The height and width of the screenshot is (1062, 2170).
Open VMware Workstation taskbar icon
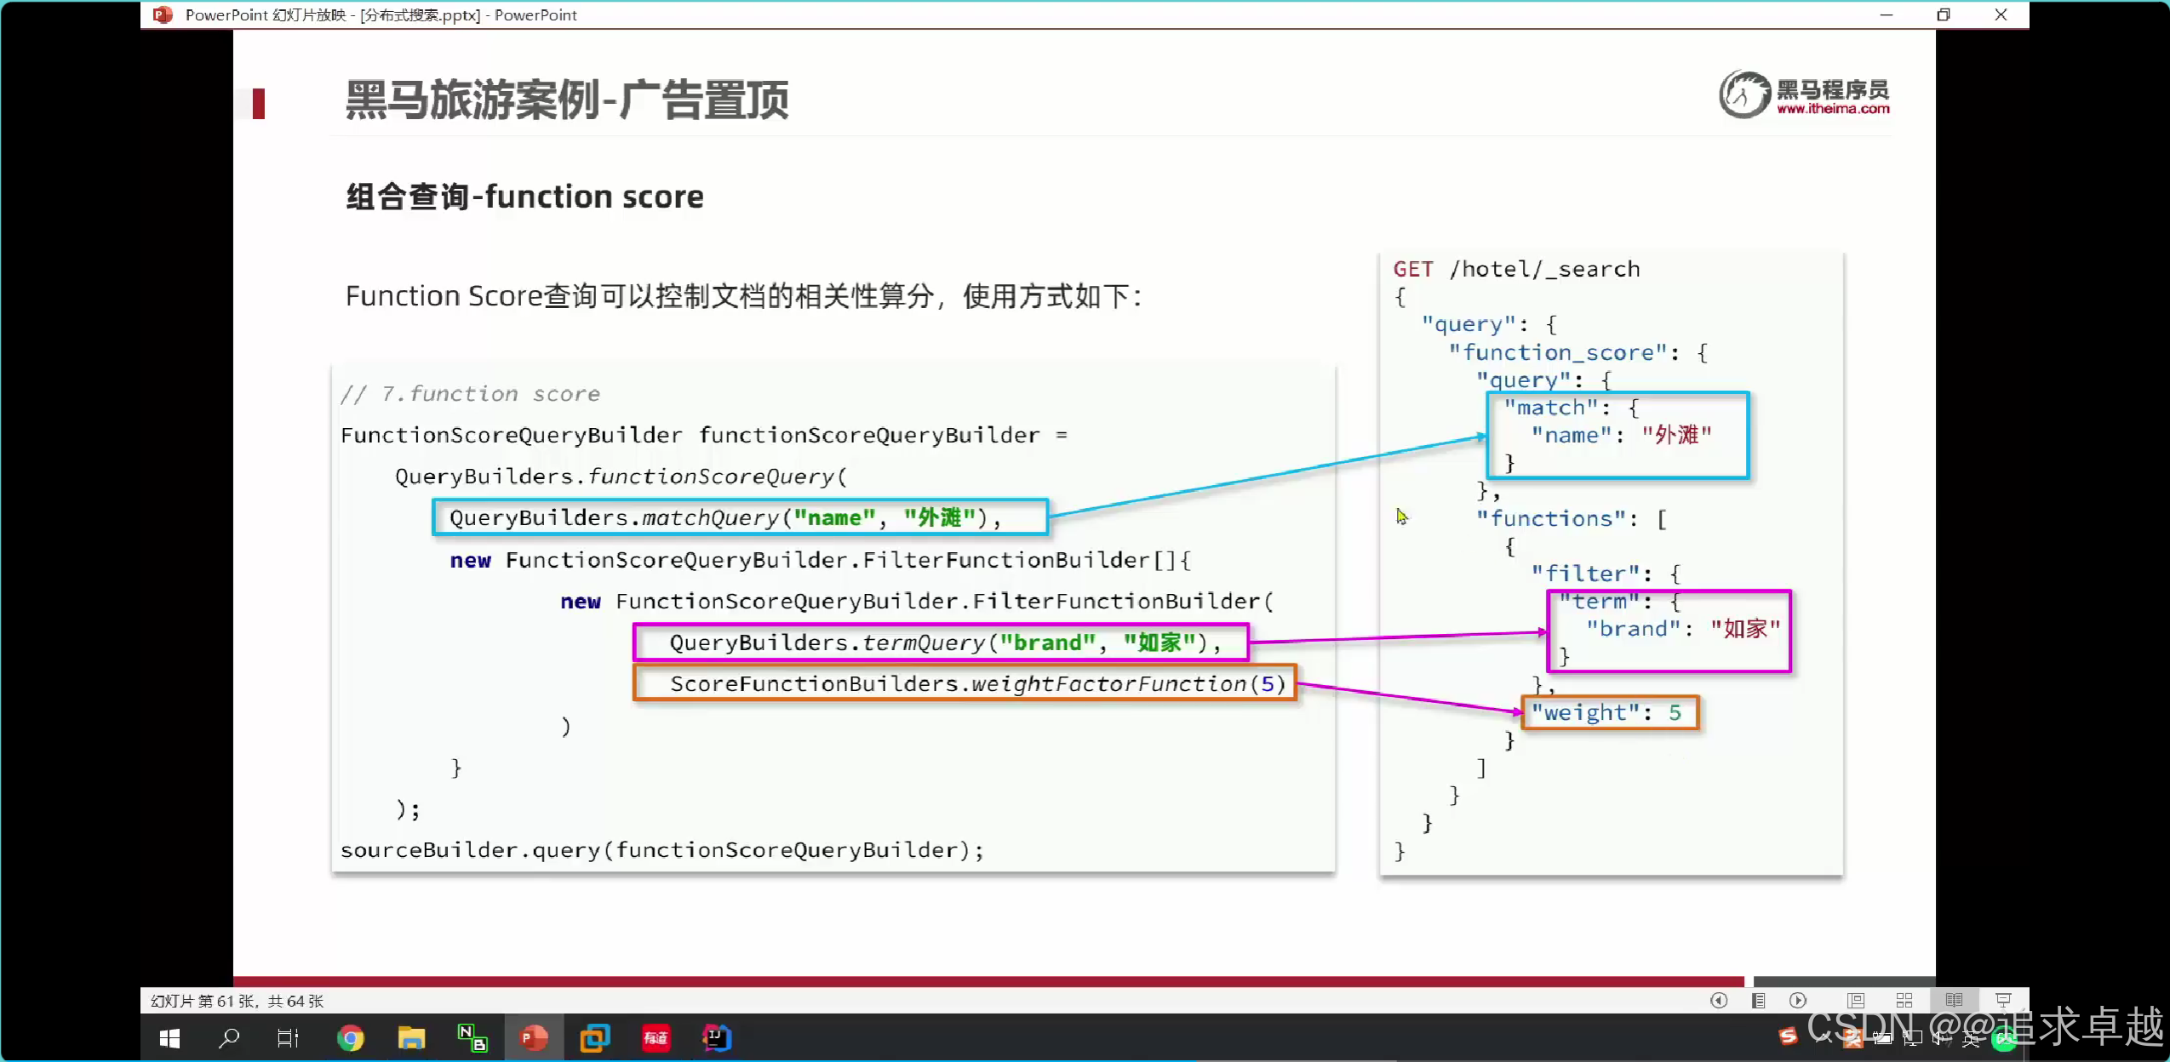(594, 1038)
